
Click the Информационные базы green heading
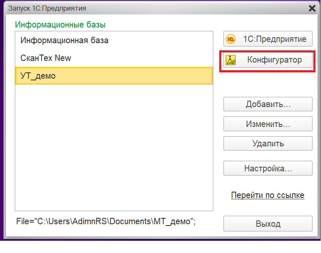[x=60, y=25]
